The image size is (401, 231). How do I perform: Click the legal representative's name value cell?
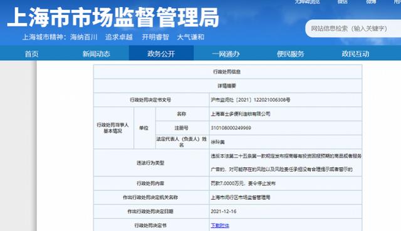tap(286, 142)
